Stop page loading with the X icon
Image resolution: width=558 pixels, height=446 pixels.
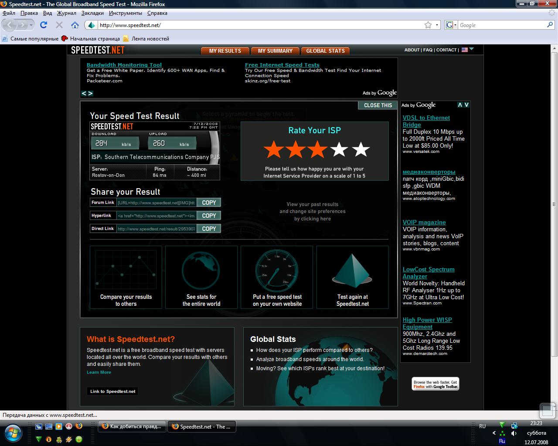[x=59, y=25]
